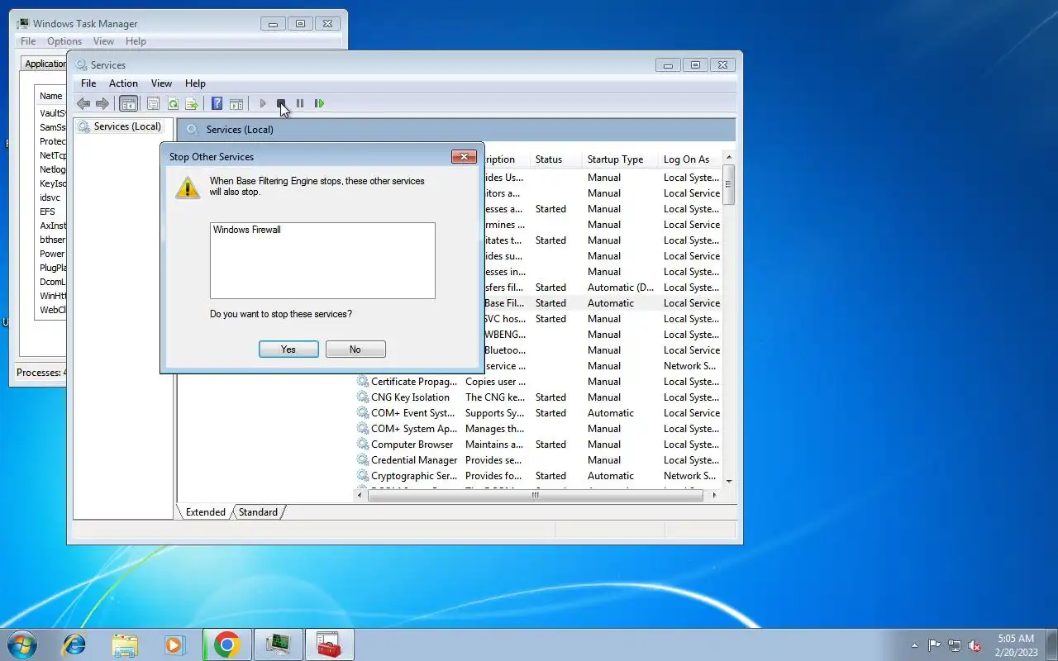Viewport: 1058px width, 661px height.
Task: Select the Certificate Propag... service row
Action: pos(537,382)
